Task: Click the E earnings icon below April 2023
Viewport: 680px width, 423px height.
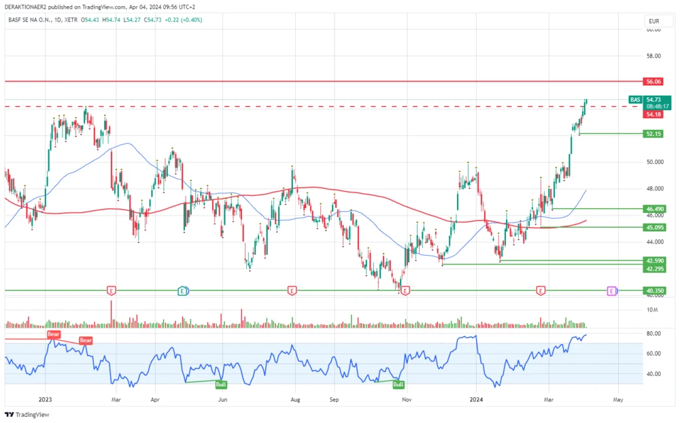Action: pyautogui.click(x=182, y=290)
